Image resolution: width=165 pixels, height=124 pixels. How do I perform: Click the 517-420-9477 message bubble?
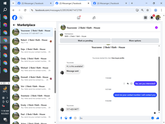click(73, 109)
